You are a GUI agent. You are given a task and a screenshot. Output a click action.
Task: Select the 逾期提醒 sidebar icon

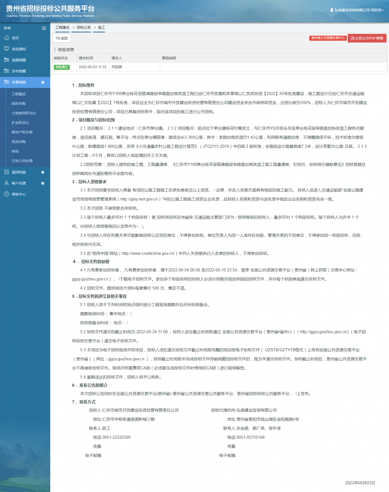pyautogui.click(x=6, y=60)
